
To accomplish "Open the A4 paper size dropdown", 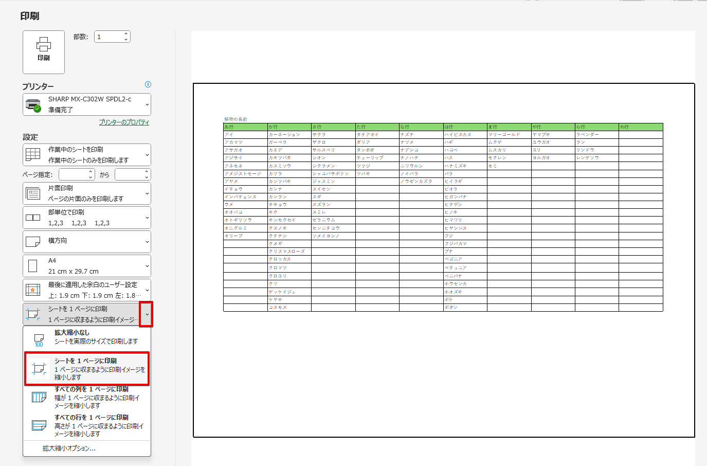I will 147,266.
